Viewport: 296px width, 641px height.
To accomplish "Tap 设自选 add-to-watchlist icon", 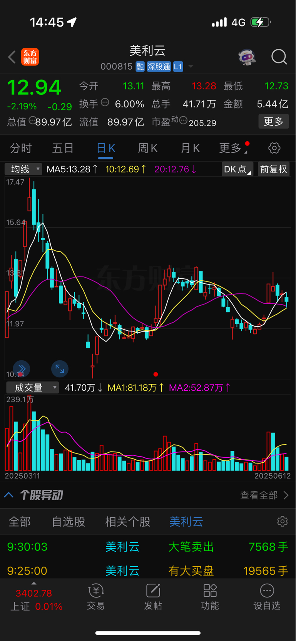I will tap(267, 591).
